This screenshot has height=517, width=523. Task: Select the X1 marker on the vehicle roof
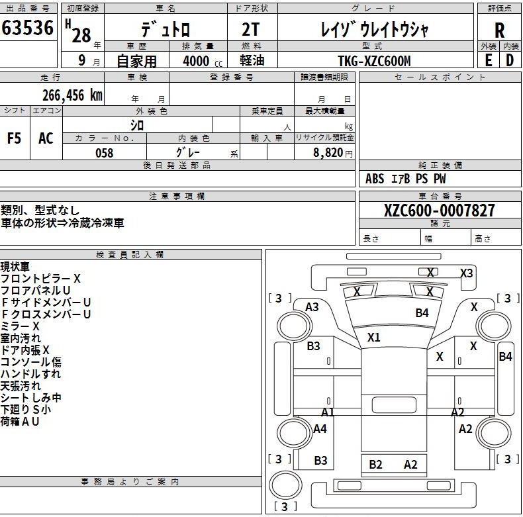pos(374,338)
